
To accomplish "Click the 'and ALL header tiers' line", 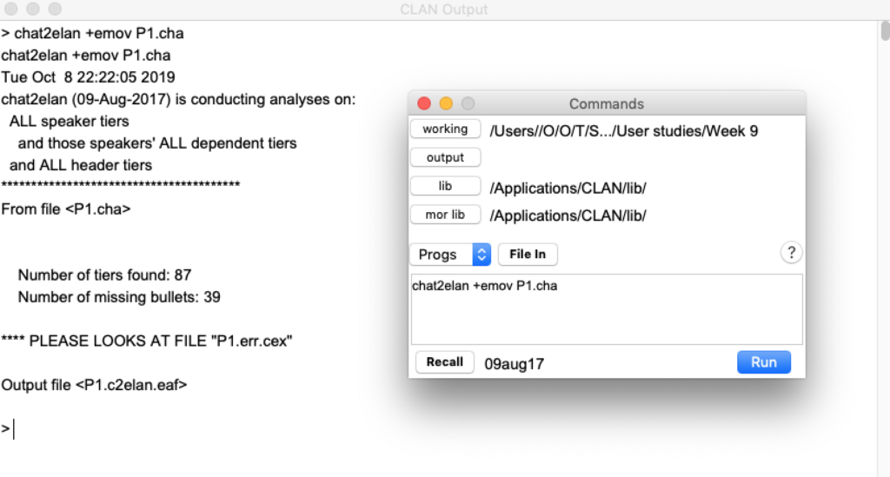I will (81, 165).
